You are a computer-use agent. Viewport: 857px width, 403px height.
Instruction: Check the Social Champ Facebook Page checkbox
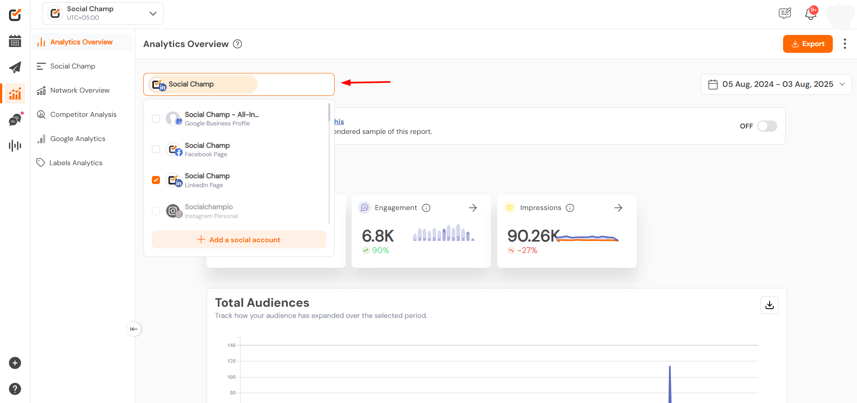point(156,149)
